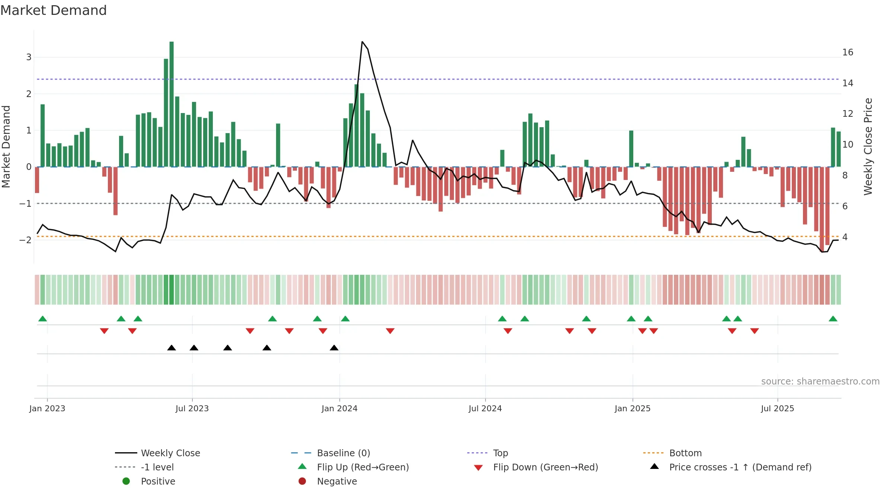Image resolution: width=893 pixels, height=502 pixels.
Task: Click the last black price-cross marker before Jan 2024
Action: pyautogui.click(x=334, y=348)
